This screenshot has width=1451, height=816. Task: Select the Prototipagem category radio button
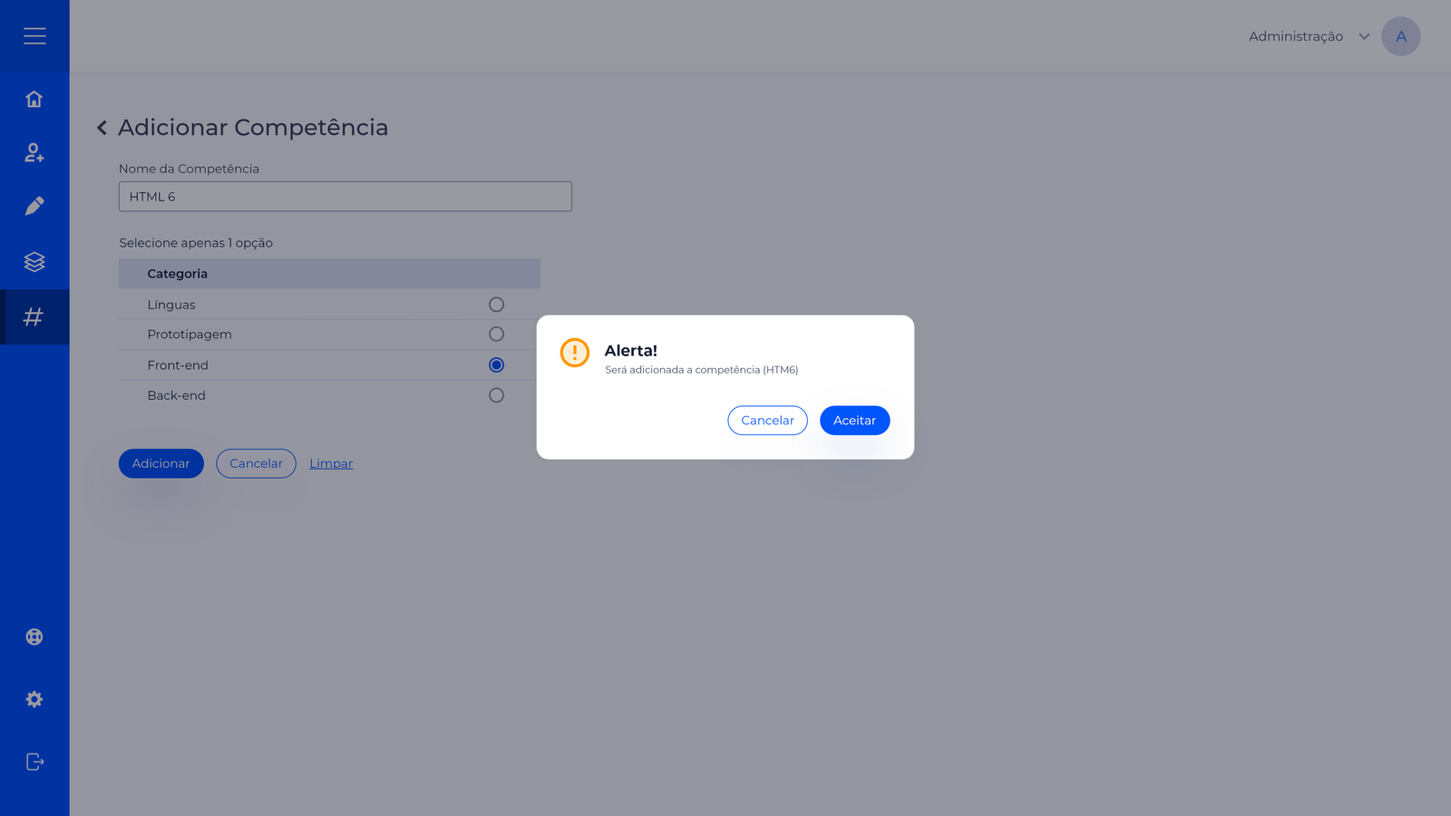[496, 335]
